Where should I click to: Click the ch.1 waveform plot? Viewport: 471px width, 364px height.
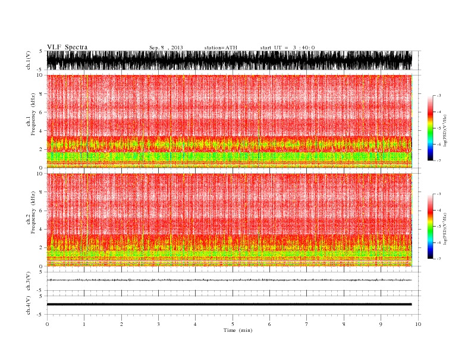tap(229, 60)
